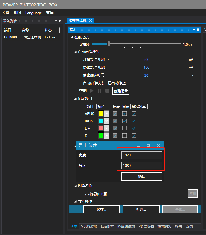
Task: Click the pause record control icon
Action: (x=99, y=91)
